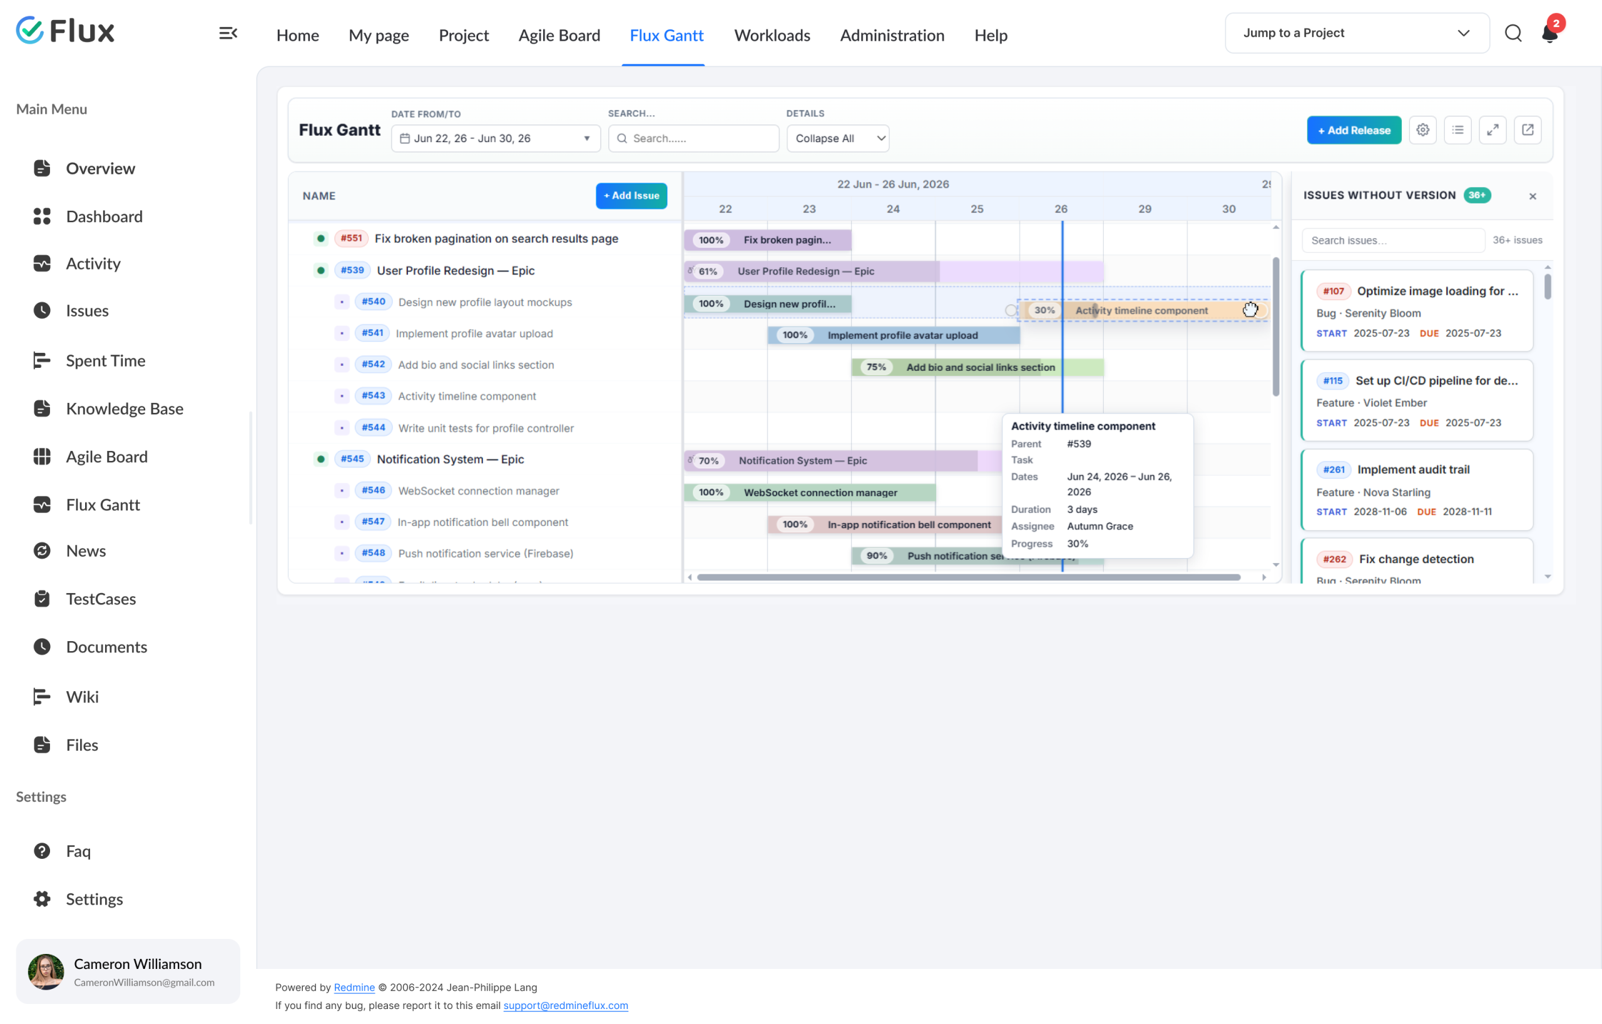This screenshot has height=1024, width=1602.
Task: Open the Jump to a Project dropdown
Action: (1357, 33)
